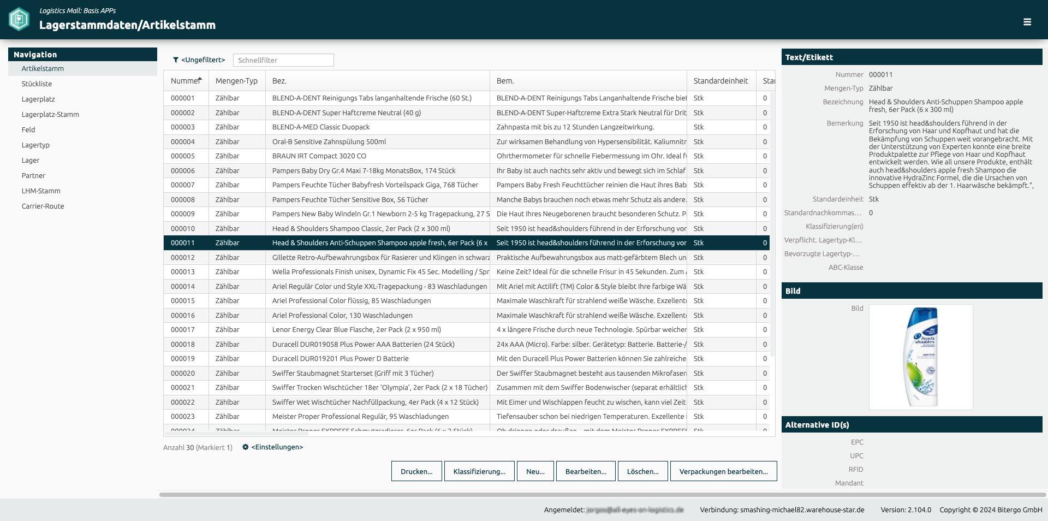
Task: Click the Logistics Mall hexagon logo
Action: click(19, 19)
